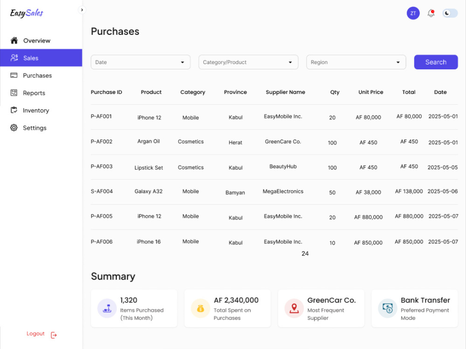Click the Date column header

(440, 92)
